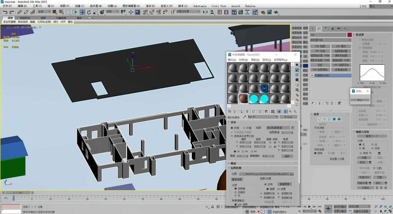Image resolution: width=393 pixels, height=214 pixels.
Task: Toggle Show Shaded Material in Viewport
Action: 279,111
